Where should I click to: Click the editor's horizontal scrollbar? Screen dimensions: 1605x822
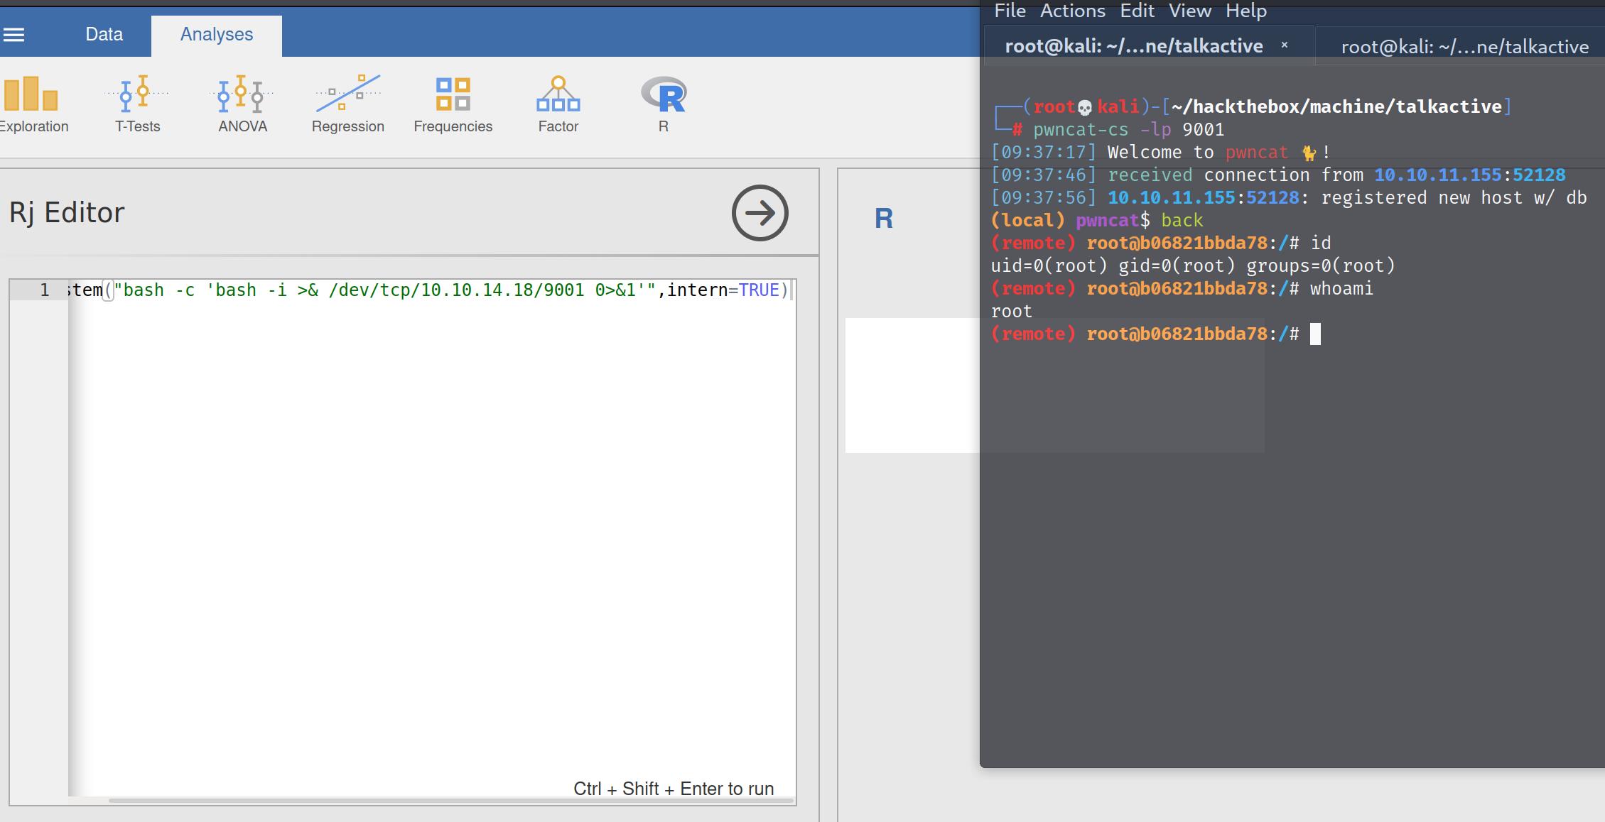450,801
